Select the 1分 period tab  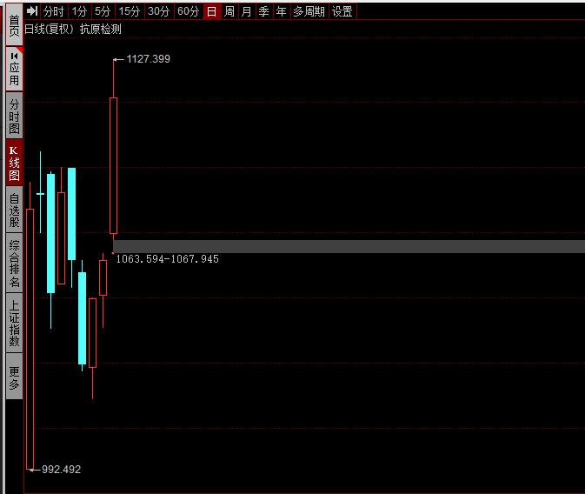(x=79, y=11)
